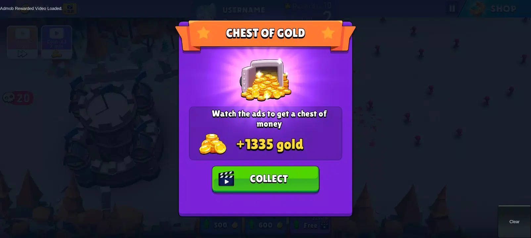Viewport: 531px width, 238px height.
Task: Select the 500 coin upgrade button
Action: [x=221, y=225]
